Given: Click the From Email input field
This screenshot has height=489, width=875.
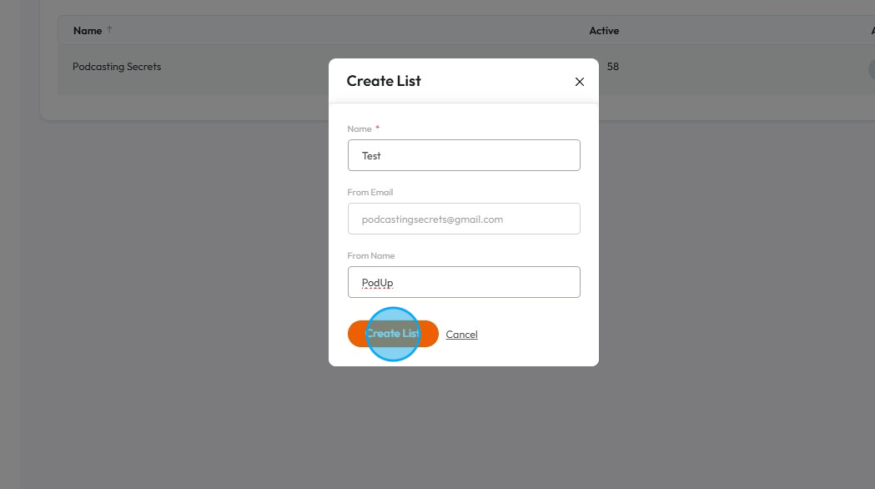Looking at the screenshot, I should (x=464, y=219).
